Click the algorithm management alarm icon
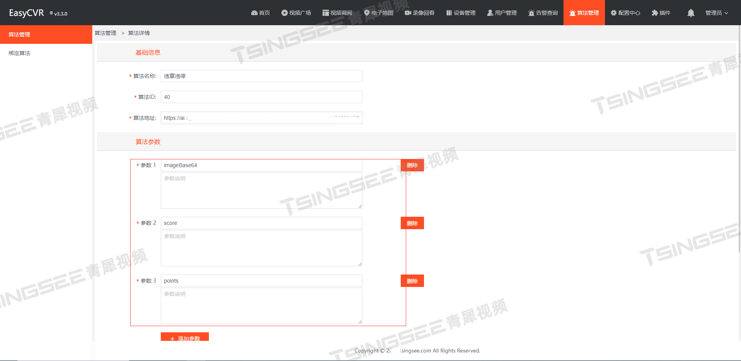This screenshot has height=361, width=741. pyautogui.click(x=572, y=13)
